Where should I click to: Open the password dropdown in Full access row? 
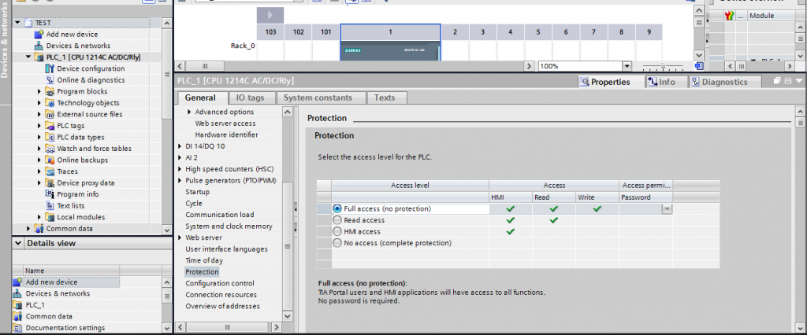tap(667, 209)
